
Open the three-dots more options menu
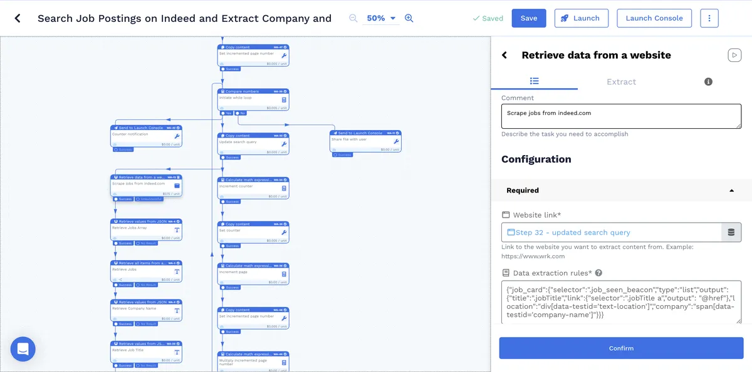click(x=709, y=18)
